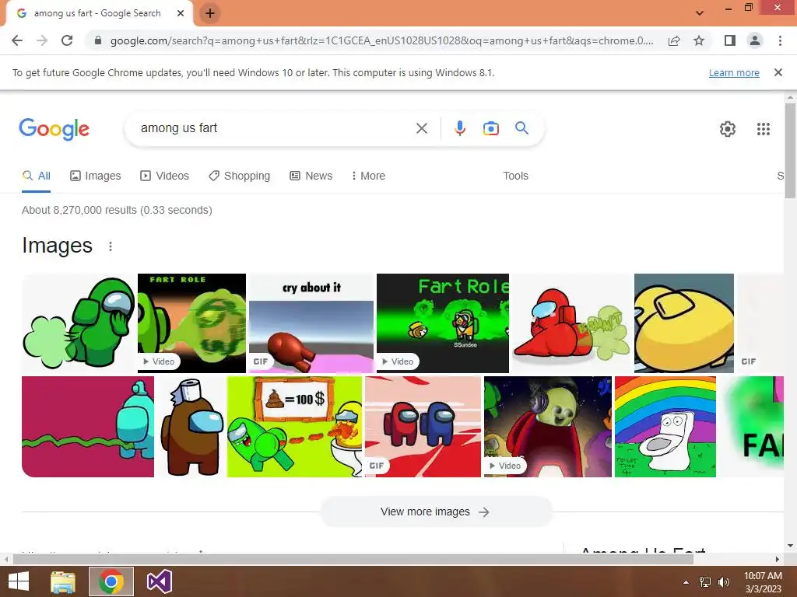Open a new browser tab
797x597 pixels.
coord(210,13)
